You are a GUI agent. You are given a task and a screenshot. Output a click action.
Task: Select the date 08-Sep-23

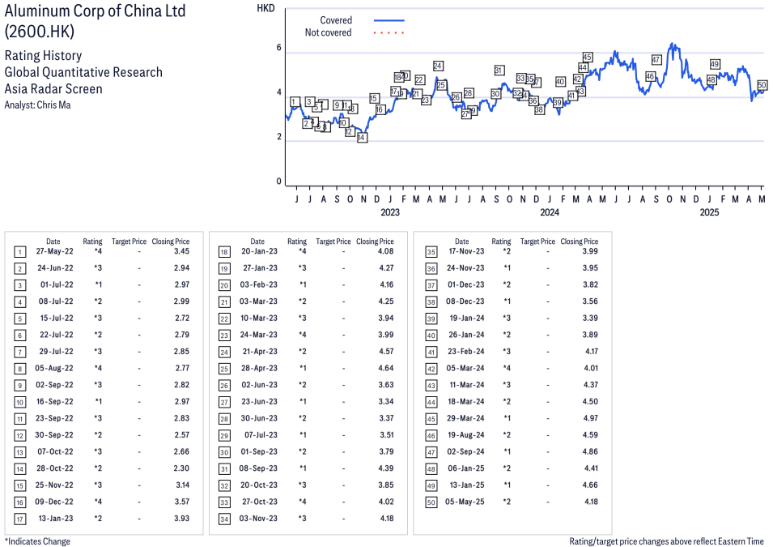point(258,468)
